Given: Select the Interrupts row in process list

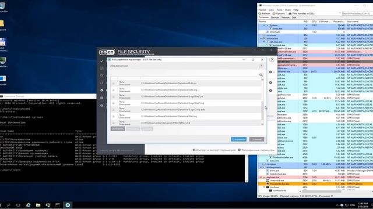Looking at the screenshot, I should (x=315, y=32).
